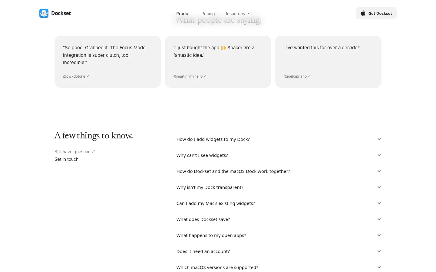Open the Pricing nav item

208,14
